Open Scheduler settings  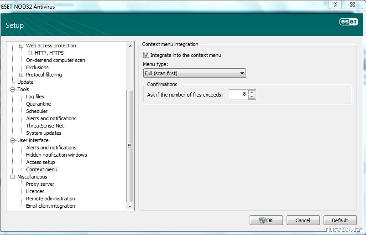(x=37, y=111)
